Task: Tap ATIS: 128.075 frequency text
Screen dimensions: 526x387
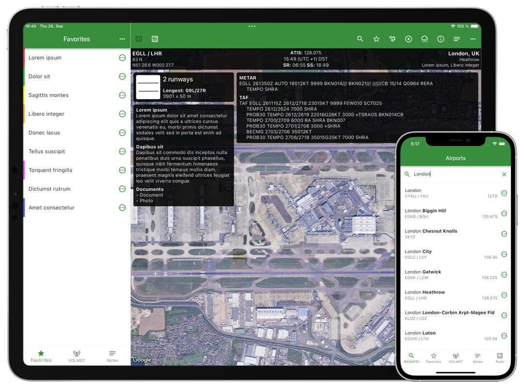Action: pyautogui.click(x=306, y=53)
